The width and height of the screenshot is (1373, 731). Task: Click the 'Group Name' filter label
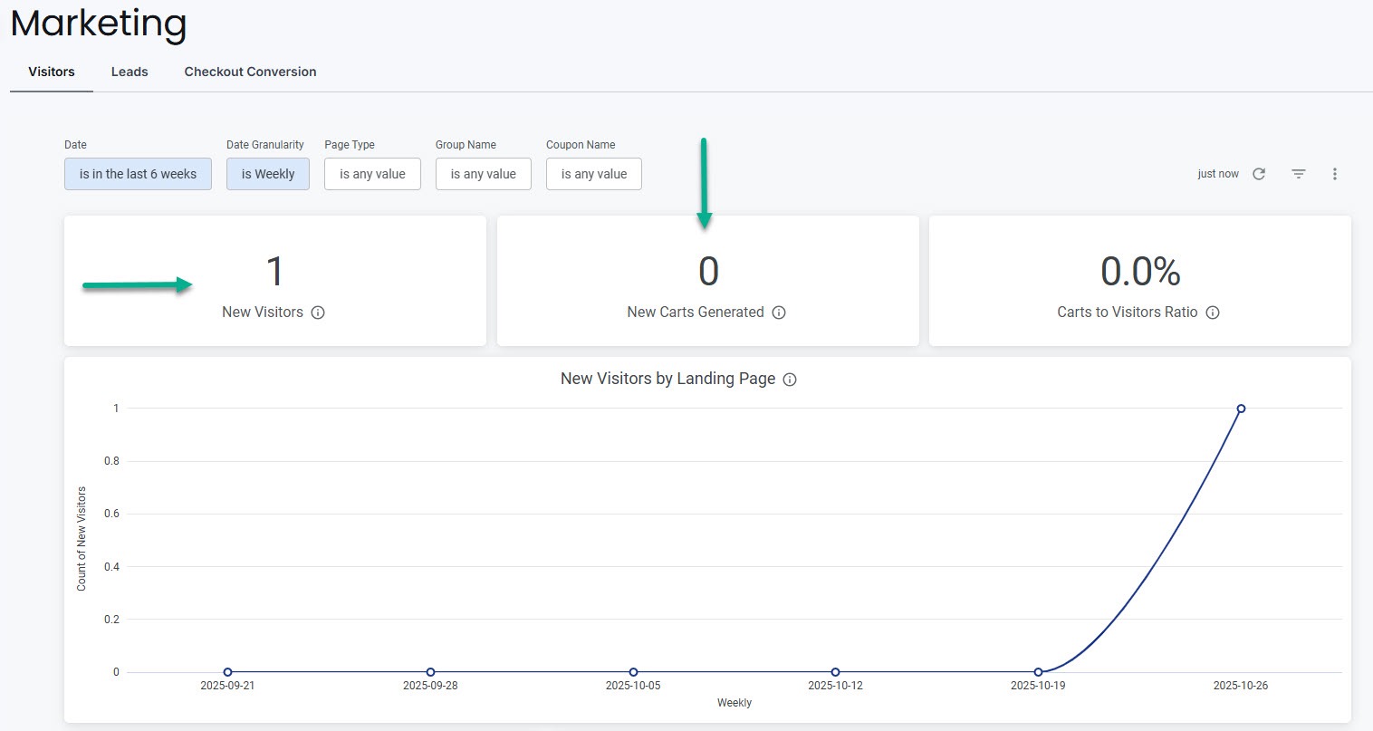coord(466,145)
